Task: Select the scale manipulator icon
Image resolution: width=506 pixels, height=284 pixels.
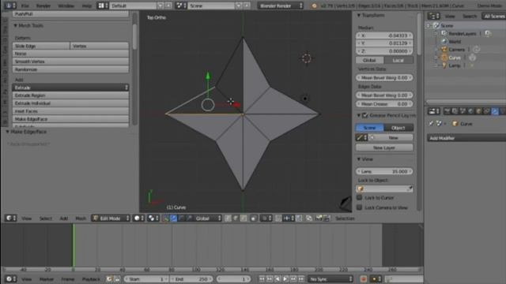Action: [189, 218]
